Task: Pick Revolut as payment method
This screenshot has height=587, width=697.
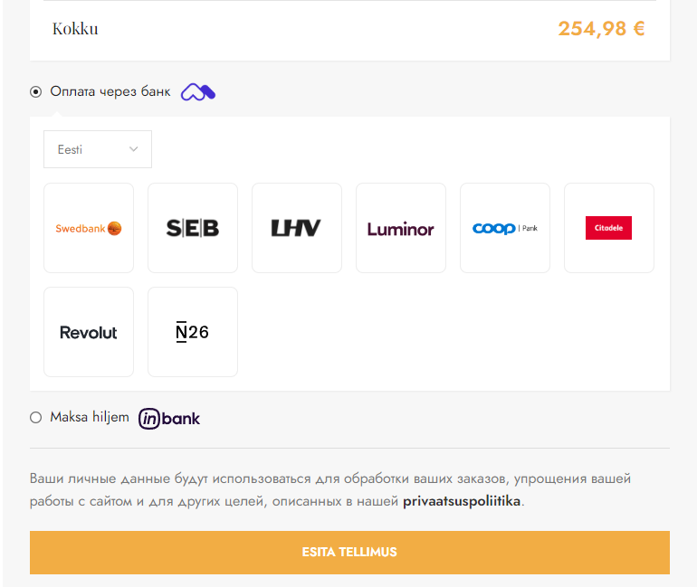Action: coord(89,332)
